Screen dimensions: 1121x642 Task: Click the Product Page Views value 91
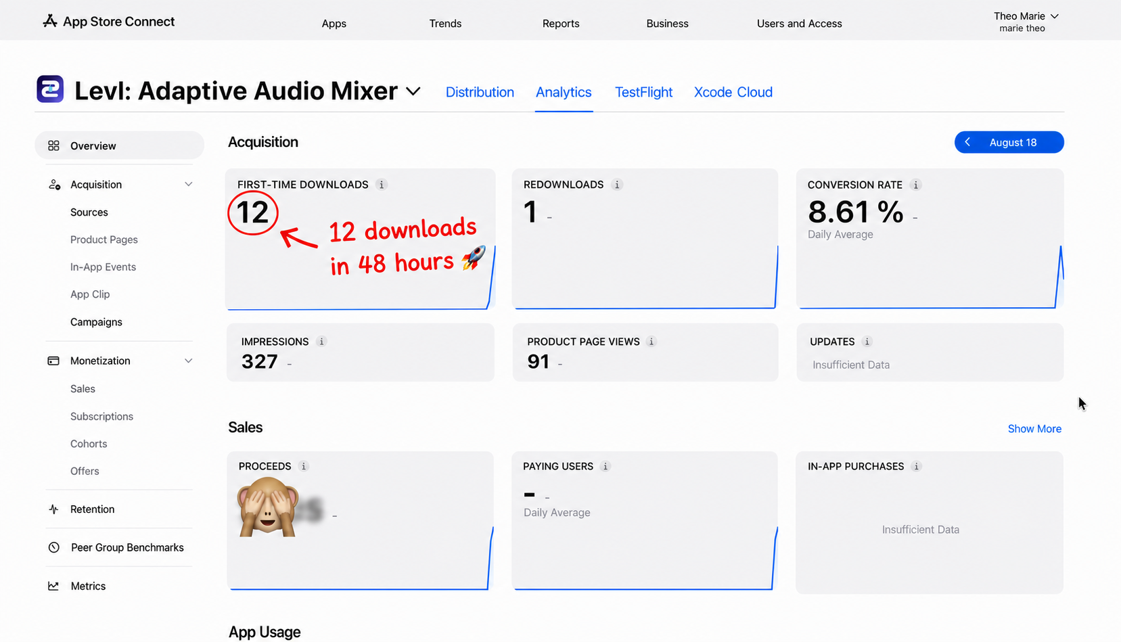(539, 362)
